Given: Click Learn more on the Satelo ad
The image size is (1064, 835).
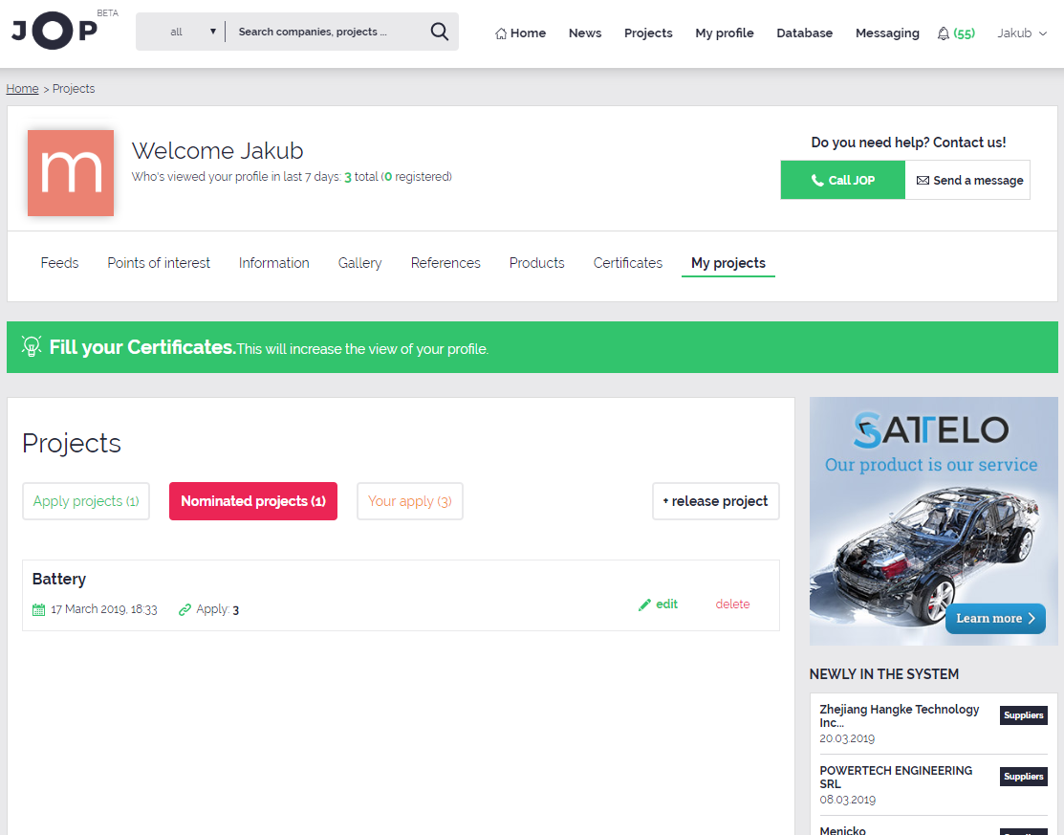Looking at the screenshot, I should 995,618.
